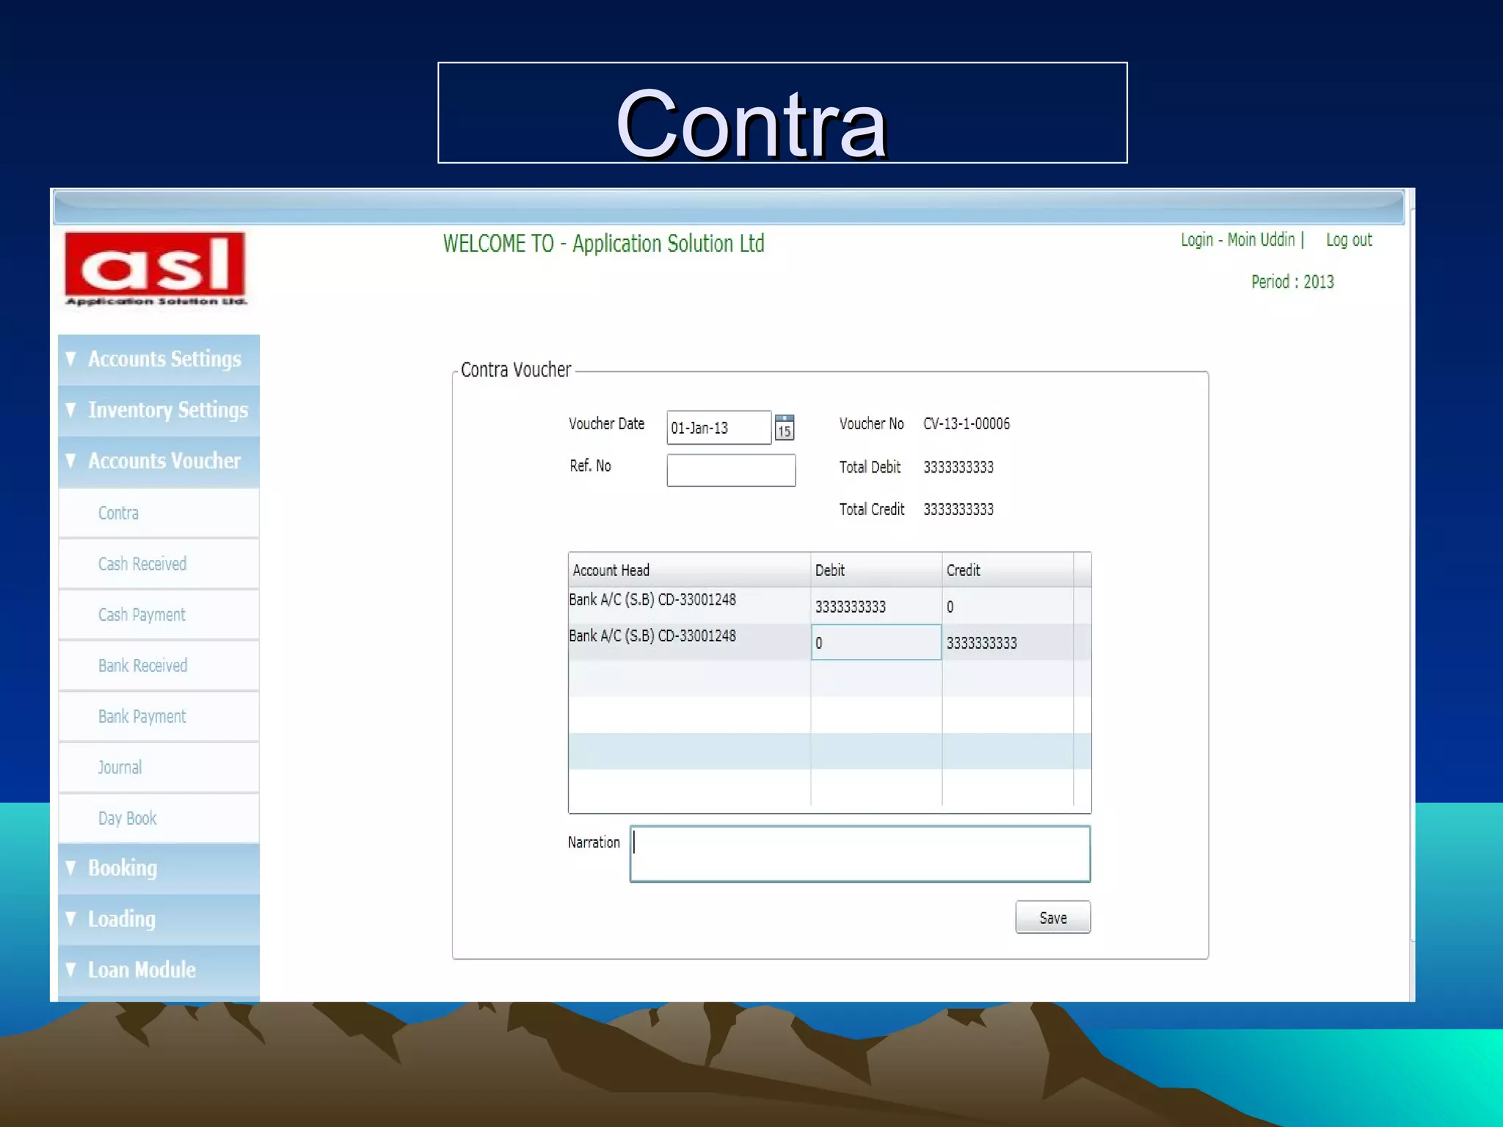Collapse the Accounts Settings section arrow
The height and width of the screenshot is (1127, 1503).
point(71,359)
